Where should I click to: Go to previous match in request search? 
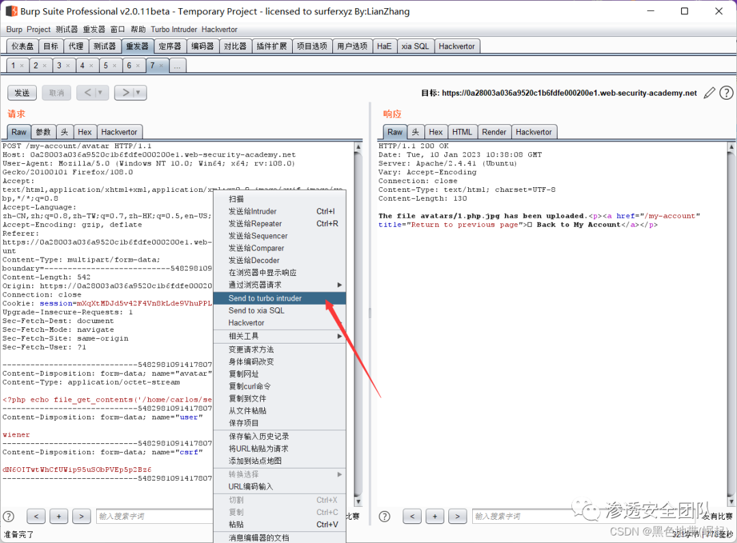[36, 516]
